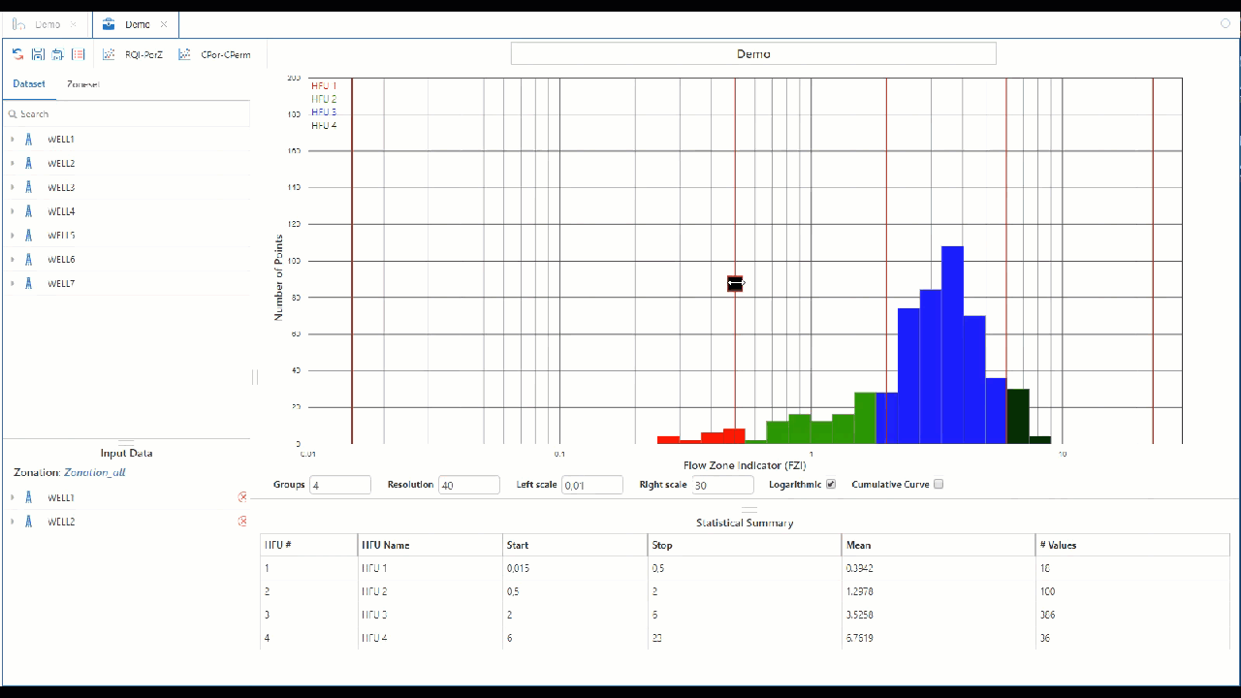Click the red refresh arrows toolbar icon
Image resolution: width=1241 pixels, height=698 pixels.
[17, 54]
